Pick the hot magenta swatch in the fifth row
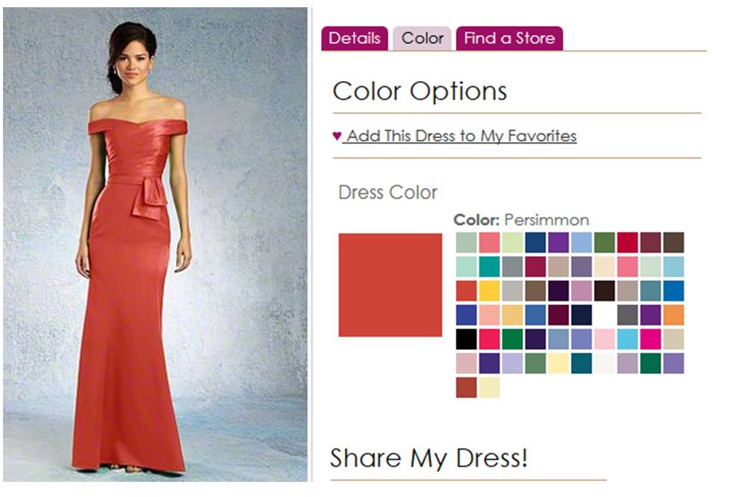Viewport: 741px width, 497px height. (651, 339)
